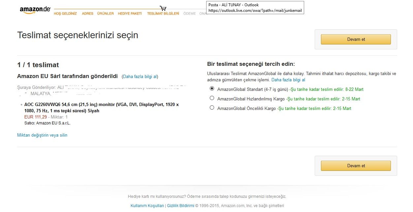Click Miktarı değiştirin veya silin link
The image size is (413, 212).
click(x=42, y=135)
